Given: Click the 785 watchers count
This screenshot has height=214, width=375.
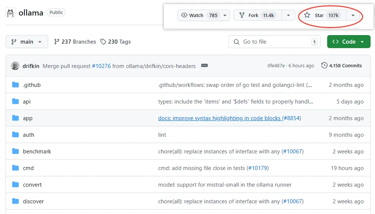Looking at the screenshot, I should point(213,15).
